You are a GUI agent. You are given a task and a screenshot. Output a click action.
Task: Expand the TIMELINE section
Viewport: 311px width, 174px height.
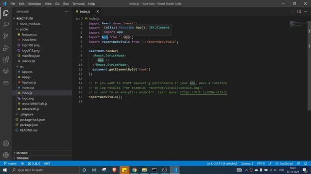coord(23,158)
